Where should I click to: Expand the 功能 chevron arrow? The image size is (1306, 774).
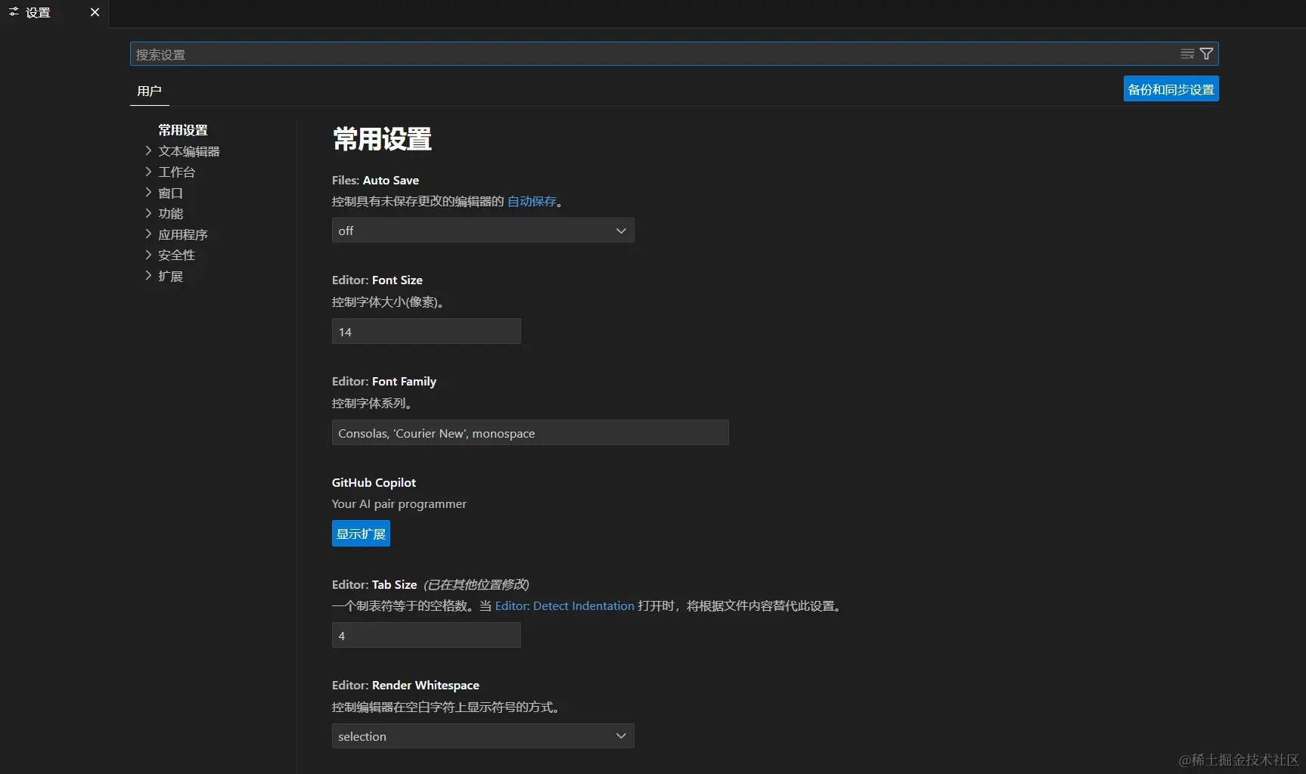tap(148, 213)
